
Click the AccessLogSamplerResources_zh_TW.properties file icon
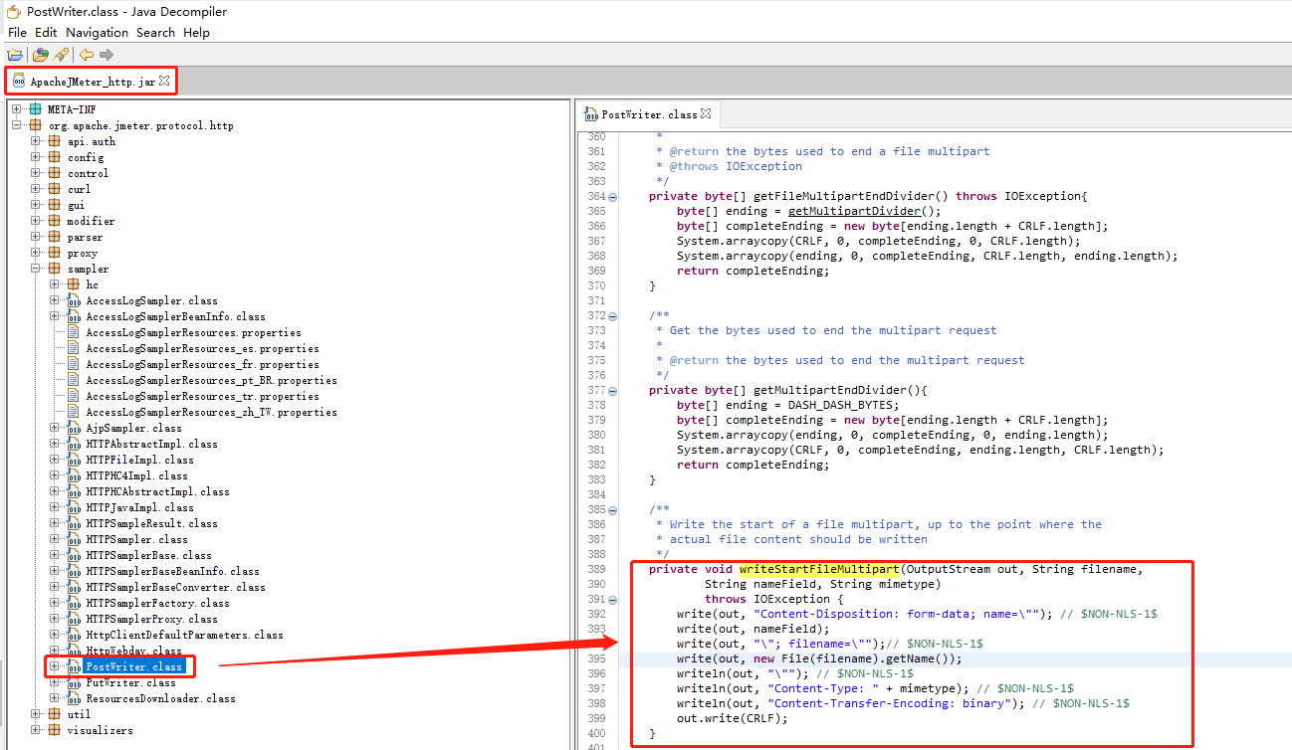pos(73,412)
